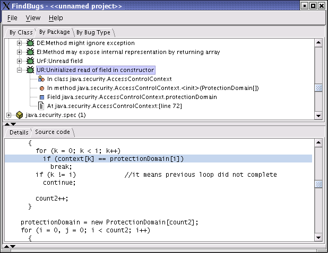Click the blue field icon beside Field protectionDomain

42,97
